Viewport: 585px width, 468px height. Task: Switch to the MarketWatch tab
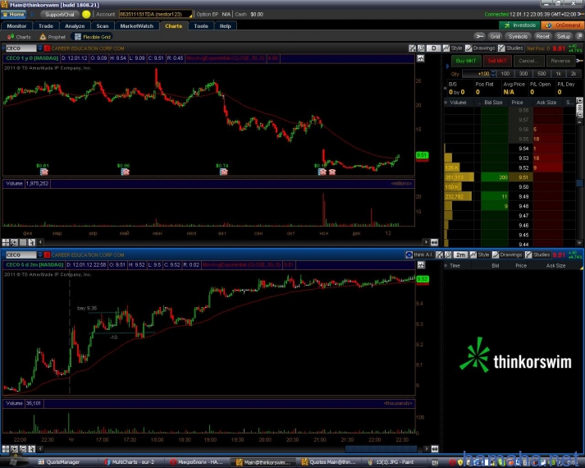tap(136, 25)
